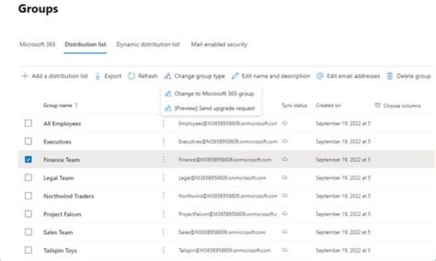The image size is (436, 261).
Task: Click the Add a distribution list label
Action: click(x=60, y=76)
